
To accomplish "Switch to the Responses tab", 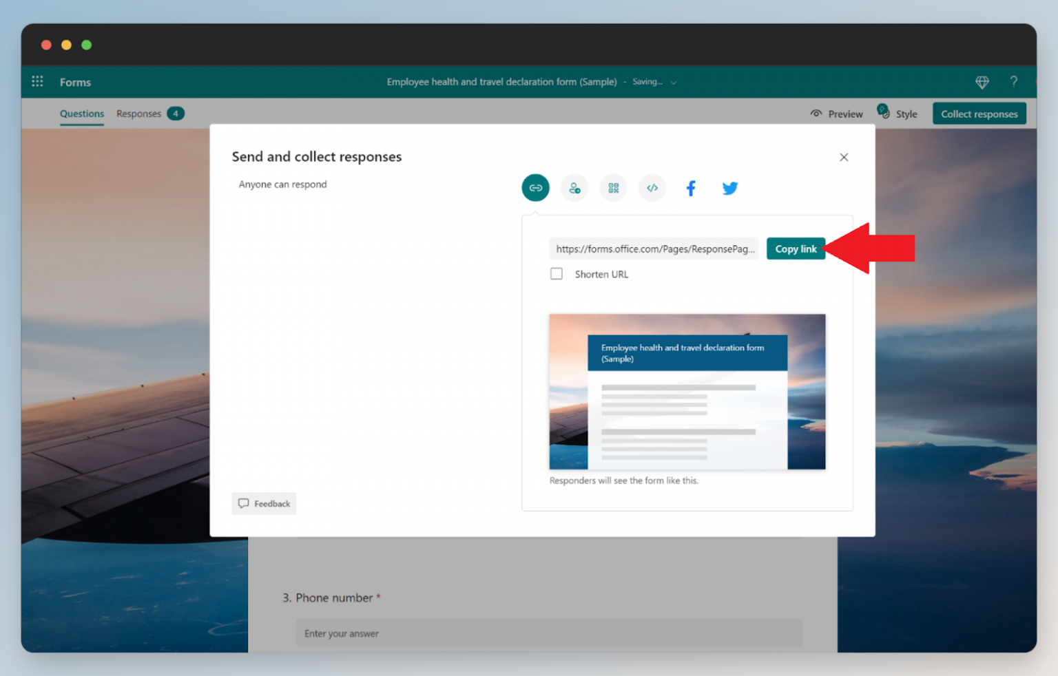I will tap(138, 113).
